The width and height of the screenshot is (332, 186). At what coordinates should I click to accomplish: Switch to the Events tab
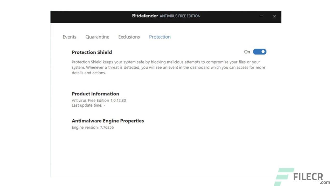[x=69, y=37]
